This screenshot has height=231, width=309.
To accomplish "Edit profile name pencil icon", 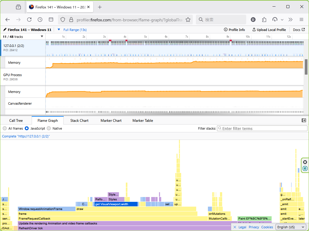I will pos(5,30).
